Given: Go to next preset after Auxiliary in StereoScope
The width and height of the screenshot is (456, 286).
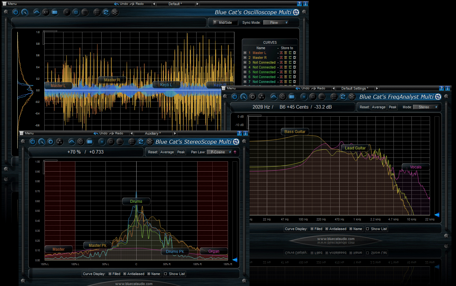Looking at the screenshot, I should click(x=175, y=133).
